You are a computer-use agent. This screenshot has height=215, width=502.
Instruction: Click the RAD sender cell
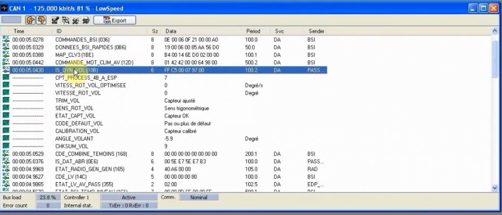tap(312, 169)
